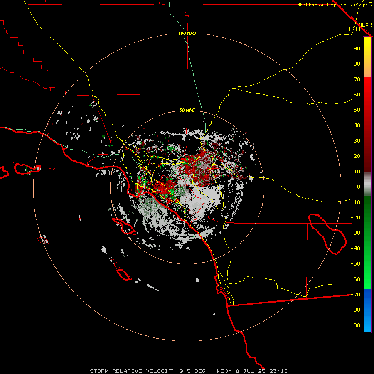Click the NEXR label above the color scale
The height and width of the screenshot is (374, 374).
pos(365,25)
